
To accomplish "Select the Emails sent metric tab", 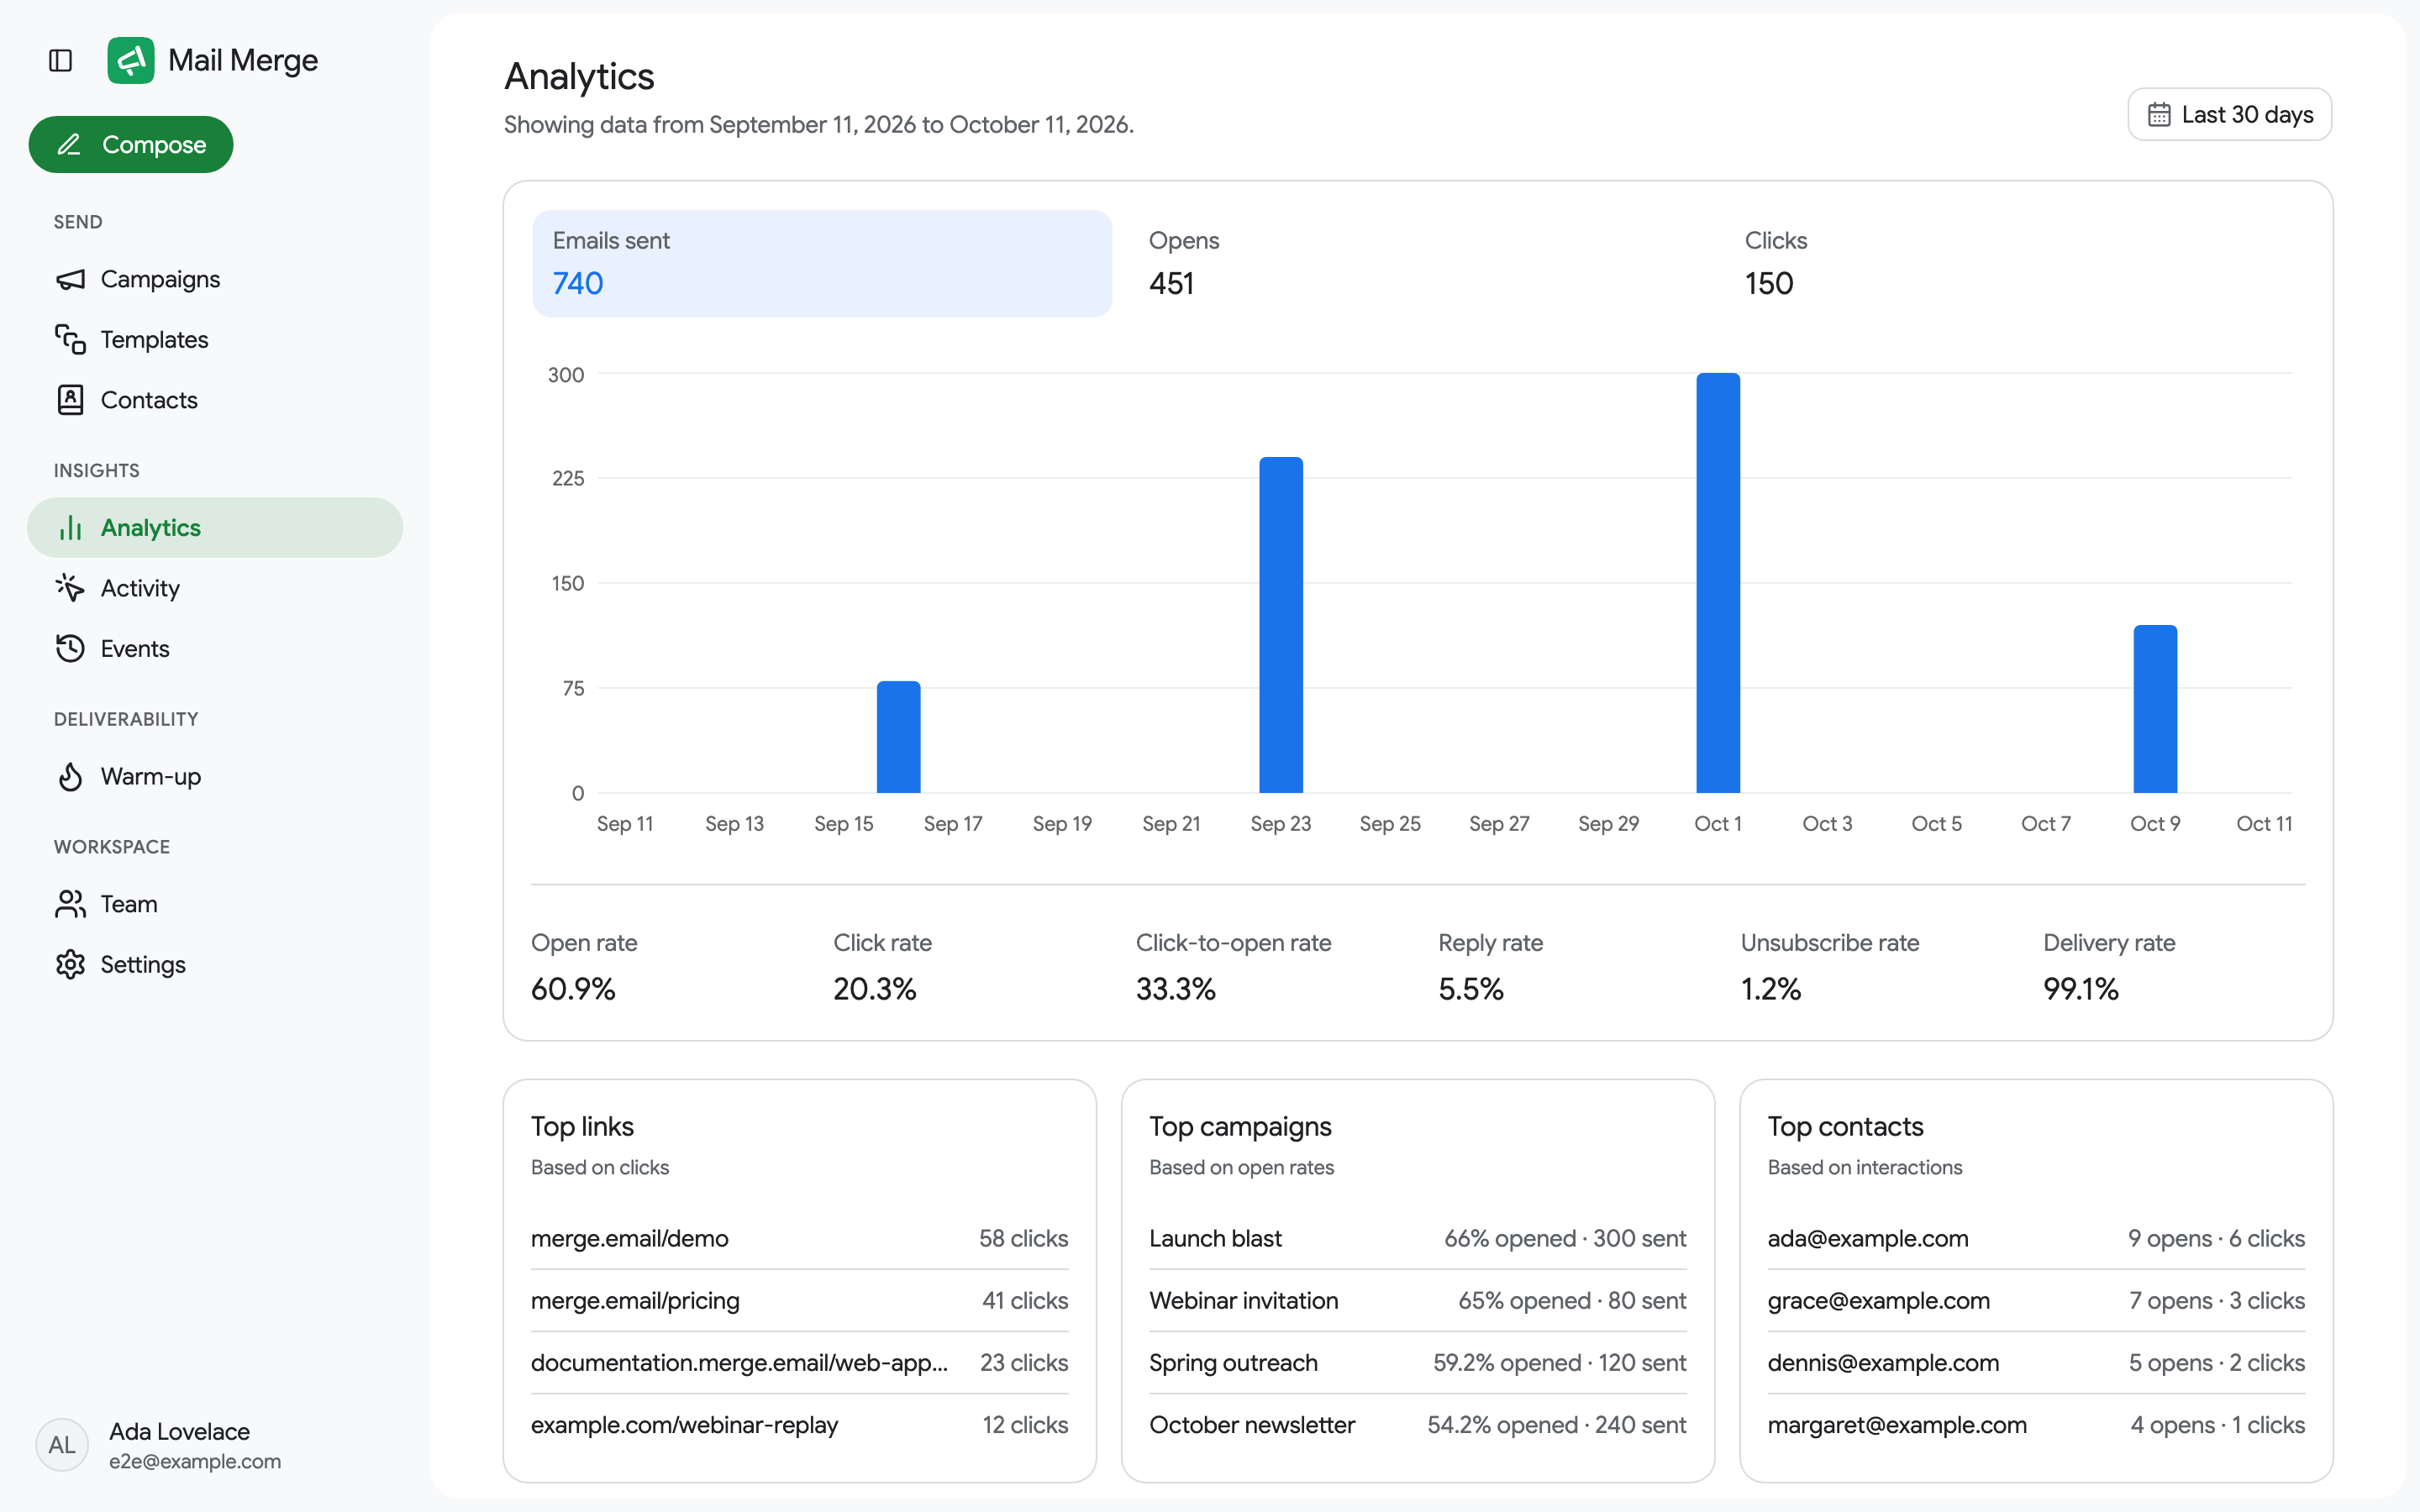I will click(822, 264).
